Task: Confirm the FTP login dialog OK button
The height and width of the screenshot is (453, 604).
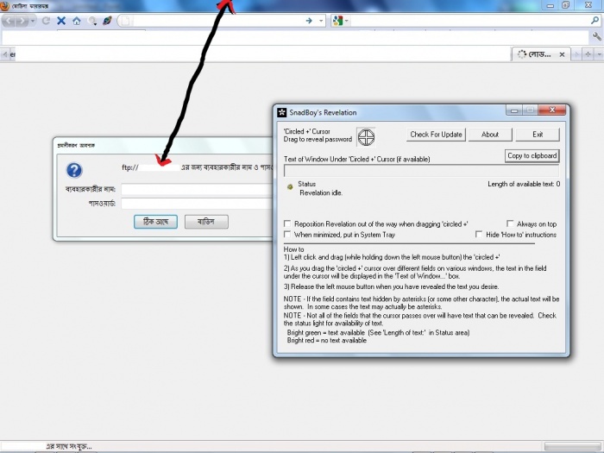Action: 155,222
